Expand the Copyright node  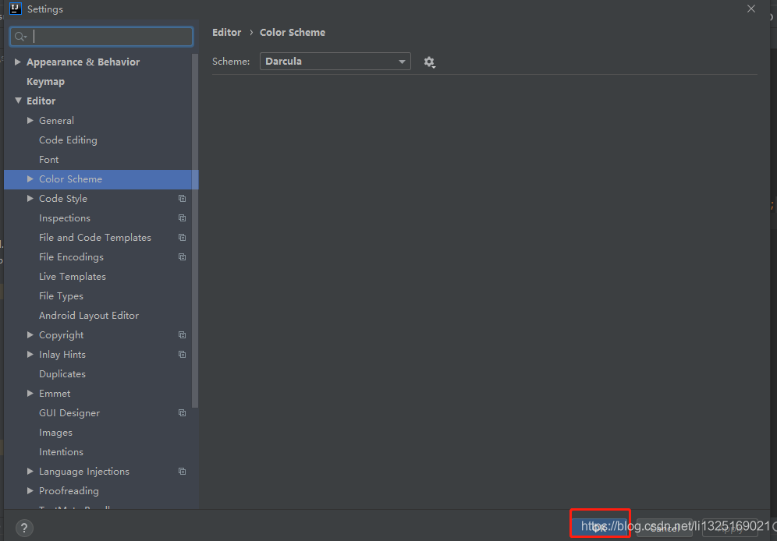(30, 334)
